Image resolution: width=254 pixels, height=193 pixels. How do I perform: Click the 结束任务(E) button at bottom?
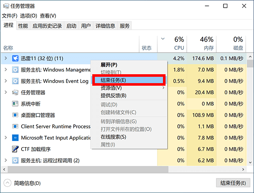coord(232,183)
